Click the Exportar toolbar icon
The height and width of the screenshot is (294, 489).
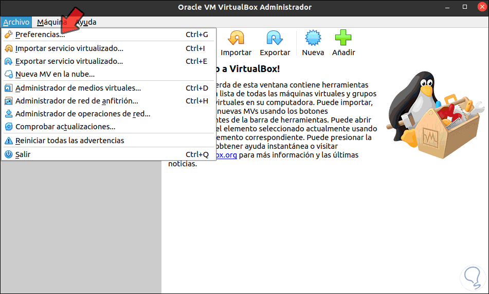click(x=275, y=38)
